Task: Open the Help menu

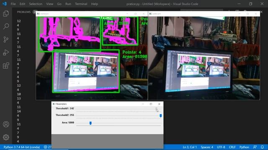Action: (x=94, y=4)
